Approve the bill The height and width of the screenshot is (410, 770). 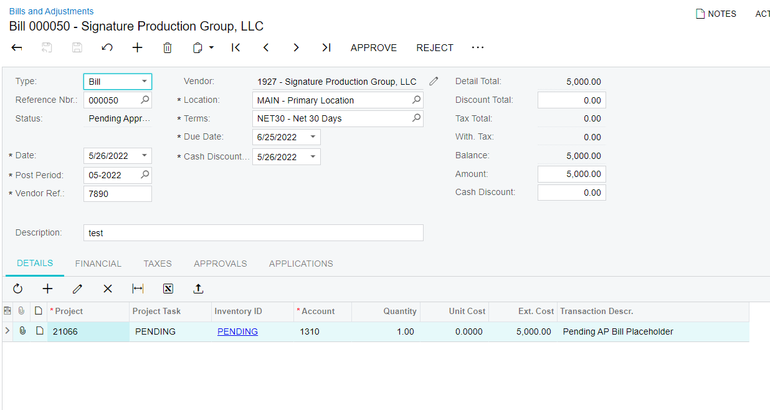pos(374,48)
